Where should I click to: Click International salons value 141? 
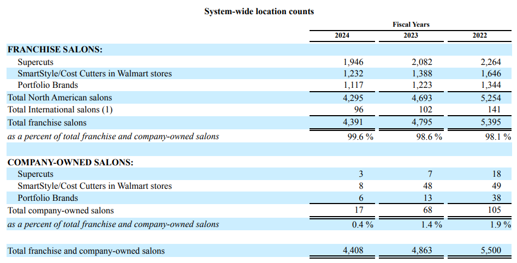pos(494,110)
